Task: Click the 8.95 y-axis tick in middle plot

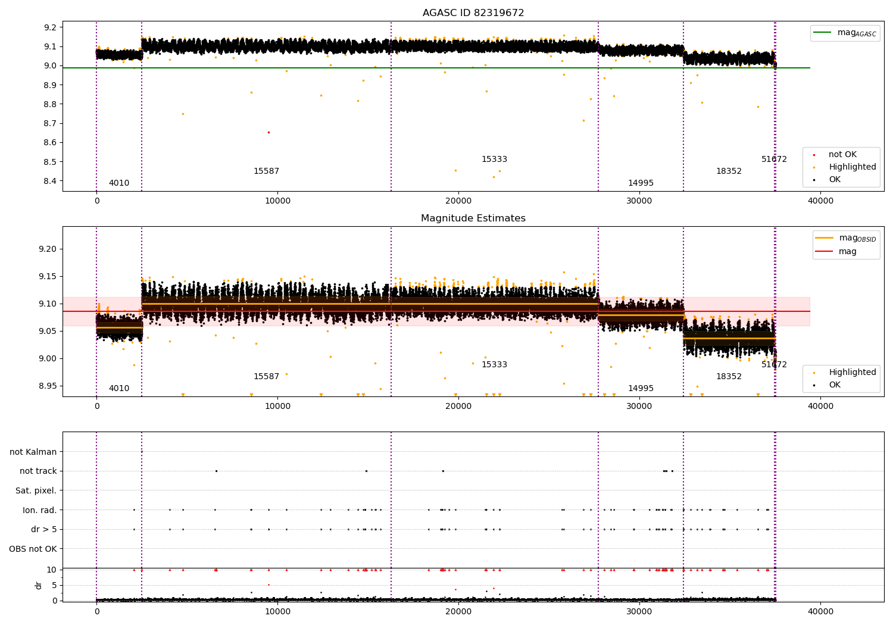Action: (48, 386)
